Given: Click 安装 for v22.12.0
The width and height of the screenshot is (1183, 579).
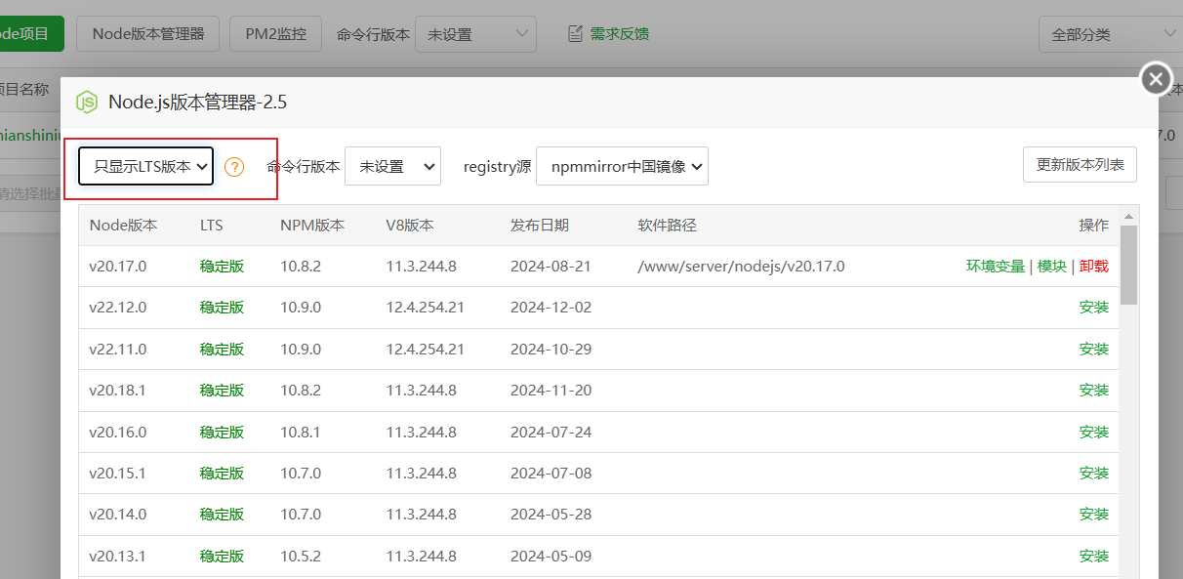Looking at the screenshot, I should [1094, 307].
